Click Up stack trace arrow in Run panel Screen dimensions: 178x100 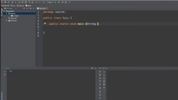point(104,72)
